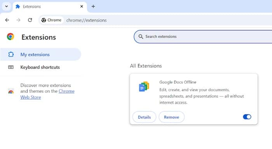Open a new tab with plus button
The height and width of the screenshot is (149, 272).
(93, 7)
